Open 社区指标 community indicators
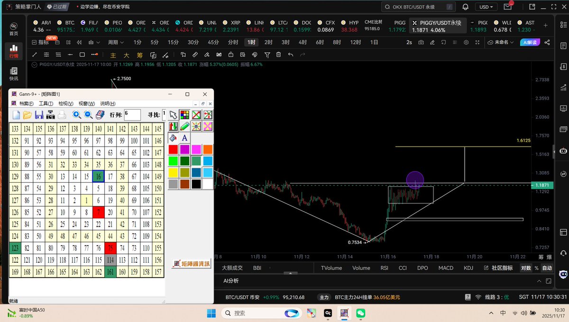The image size is (569, 322). point(498,268)
